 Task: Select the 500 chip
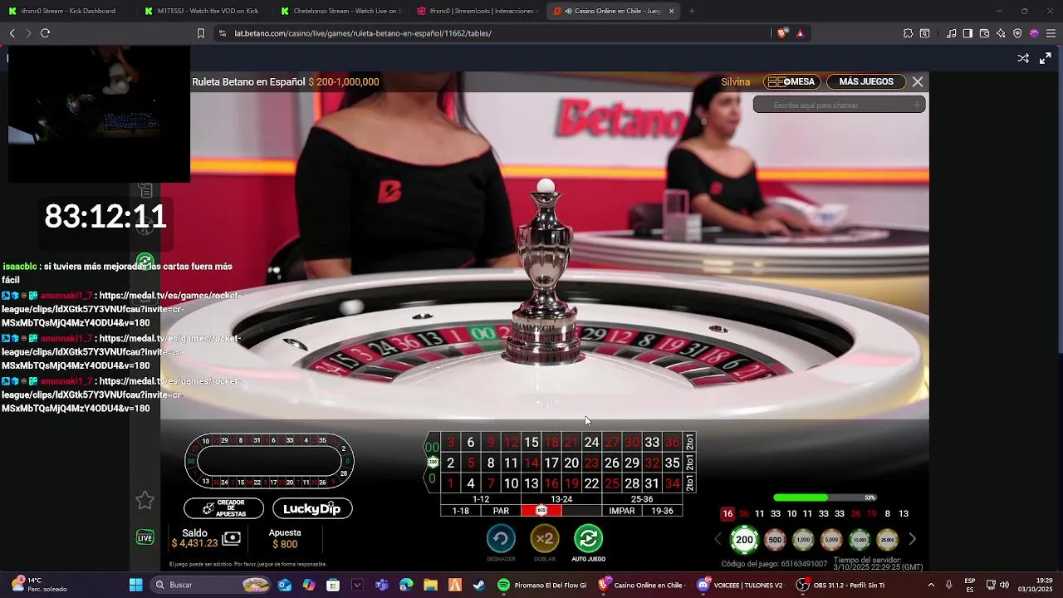[775, 540]
